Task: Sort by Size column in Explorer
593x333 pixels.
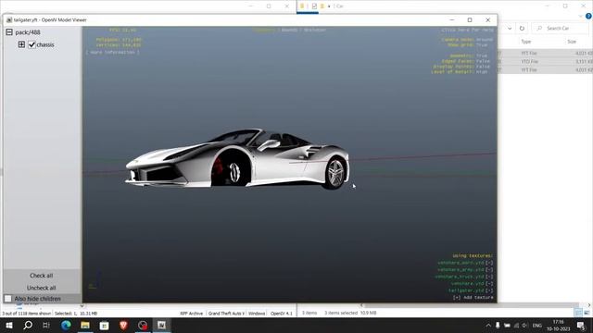Action: (x=572, y=42)
